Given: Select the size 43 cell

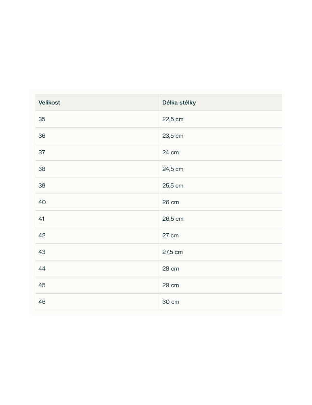Looking at the screenshot, I should (42, 252).
